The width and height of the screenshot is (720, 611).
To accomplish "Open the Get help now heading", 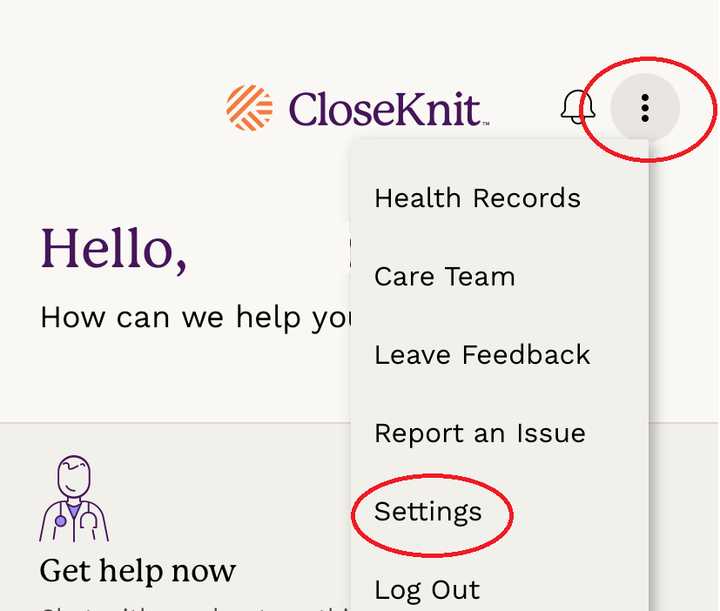I will click(138, 571).
